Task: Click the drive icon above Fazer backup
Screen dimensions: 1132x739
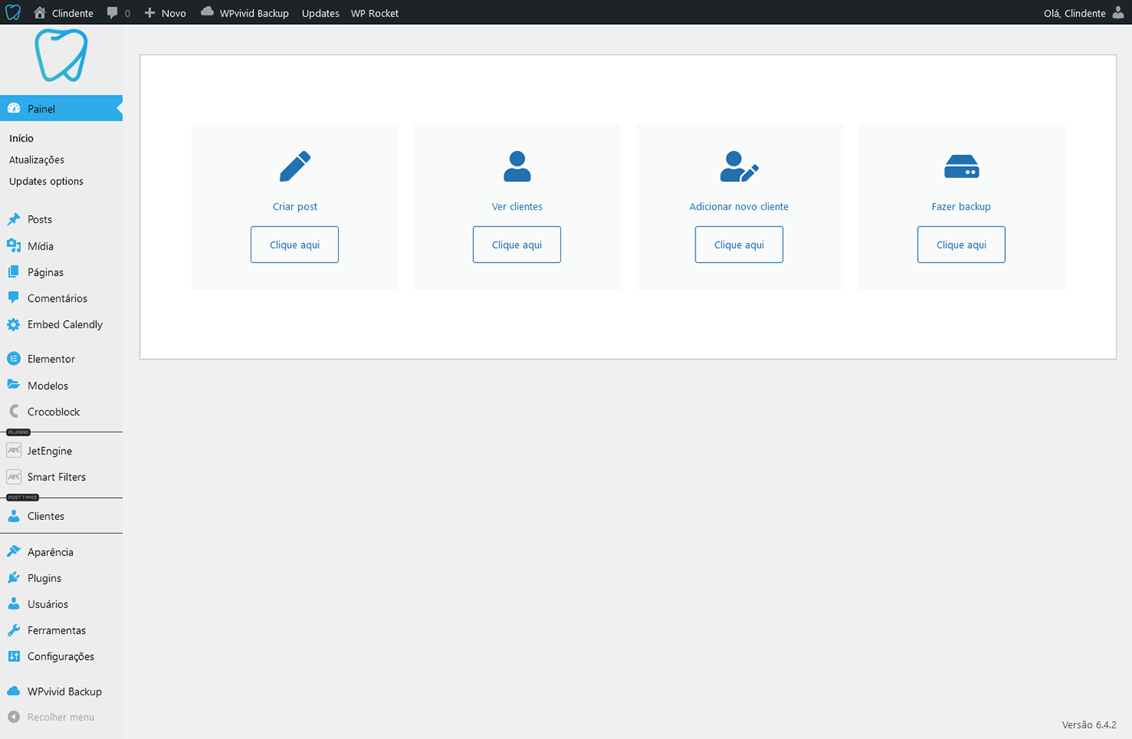Action: click(x=961, y=167)
